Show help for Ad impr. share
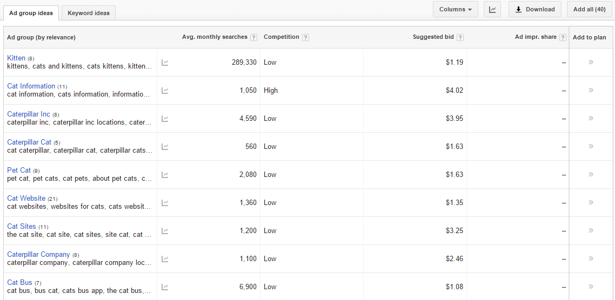Viewport: 615px width, 300px height. coord(563,37)
